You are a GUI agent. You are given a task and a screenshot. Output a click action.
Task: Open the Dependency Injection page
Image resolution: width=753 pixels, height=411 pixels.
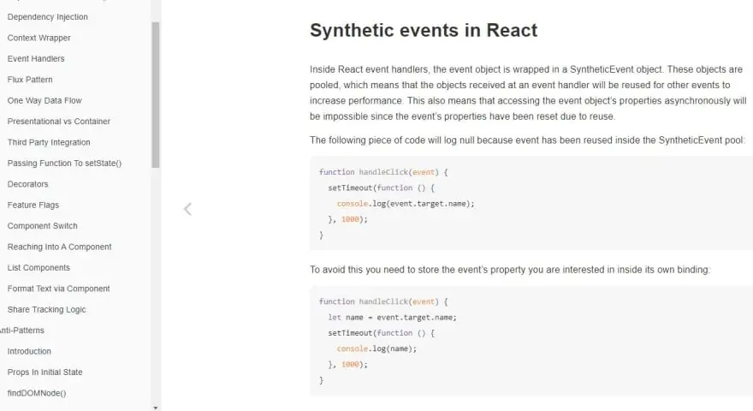click(47, 17)
